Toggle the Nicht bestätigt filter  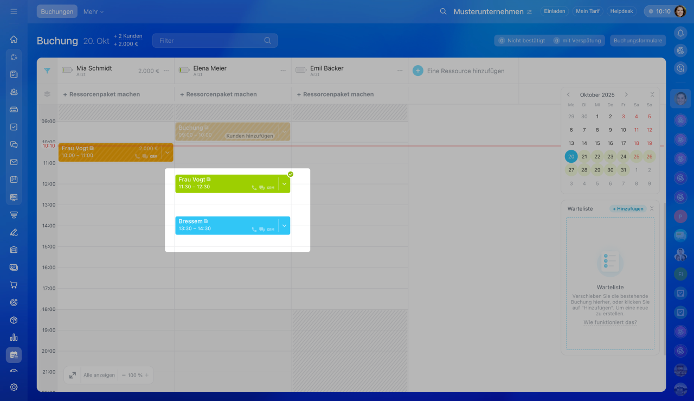tap(522, 41)
